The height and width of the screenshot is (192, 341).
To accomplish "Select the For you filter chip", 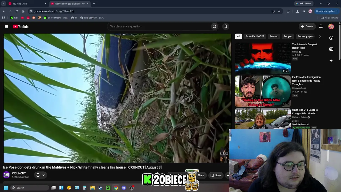I will pos(288,36).
